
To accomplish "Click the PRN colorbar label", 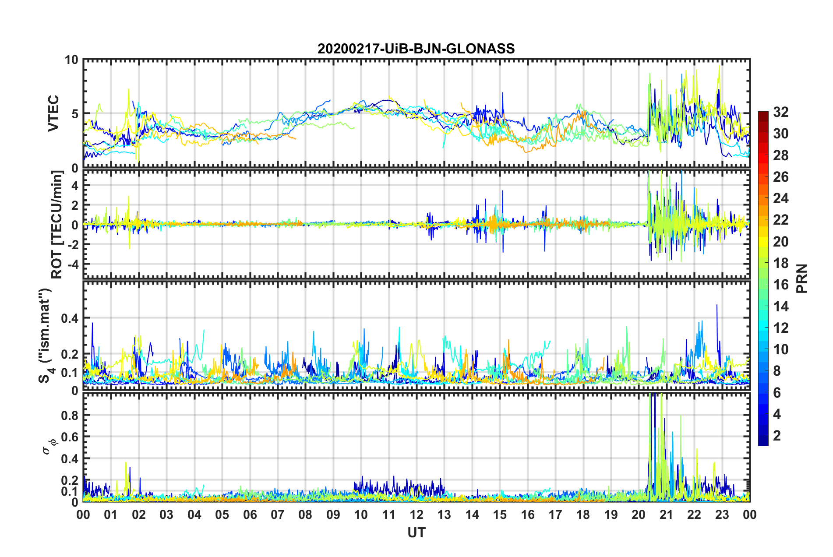I will [x=802, y=278].
